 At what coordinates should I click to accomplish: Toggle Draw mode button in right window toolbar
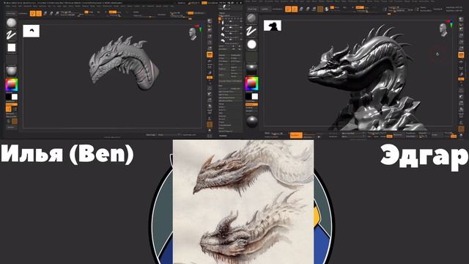[x=295, y=10]
